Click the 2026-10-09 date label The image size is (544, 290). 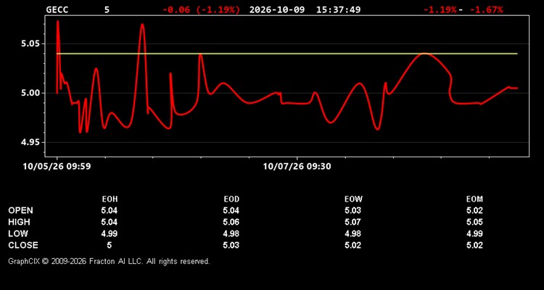tap(277, 9)
